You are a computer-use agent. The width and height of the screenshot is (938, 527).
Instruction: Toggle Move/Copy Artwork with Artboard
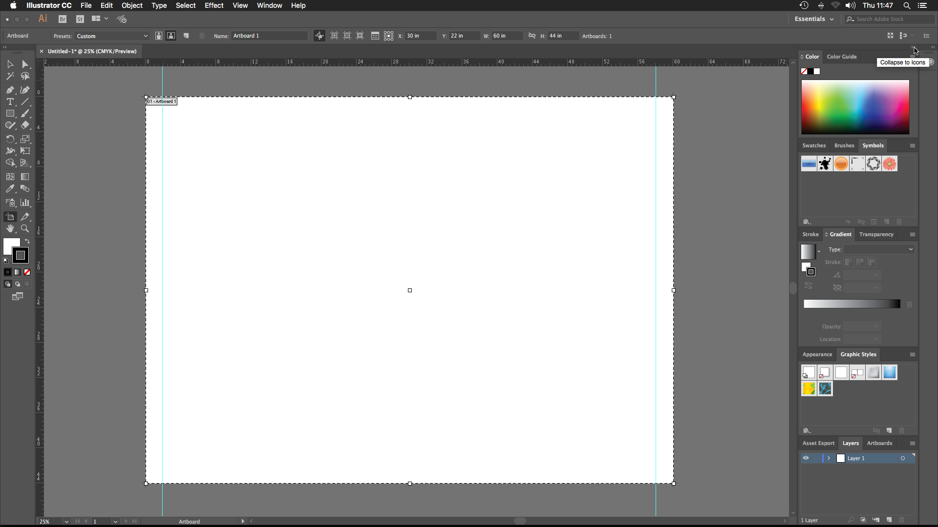pos(320,36)
